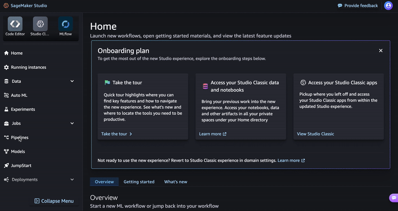Open the Code Editor app icon

[15, 24]
